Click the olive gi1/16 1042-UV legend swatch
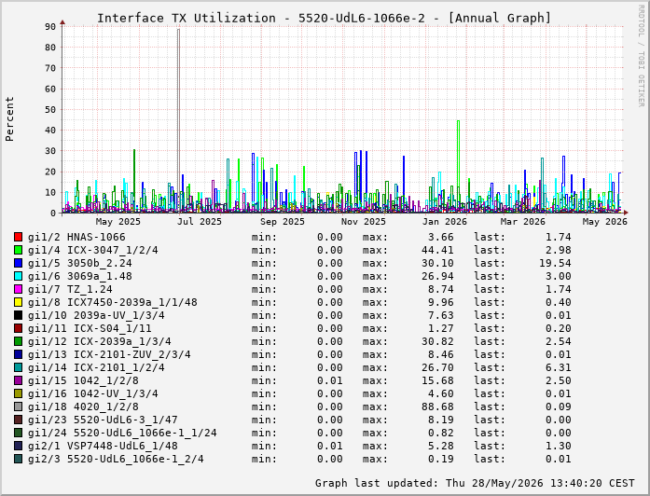650x496 pixels. (18, 393)
